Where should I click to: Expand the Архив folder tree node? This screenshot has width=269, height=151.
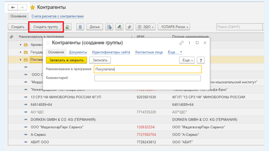pos(21,45)
